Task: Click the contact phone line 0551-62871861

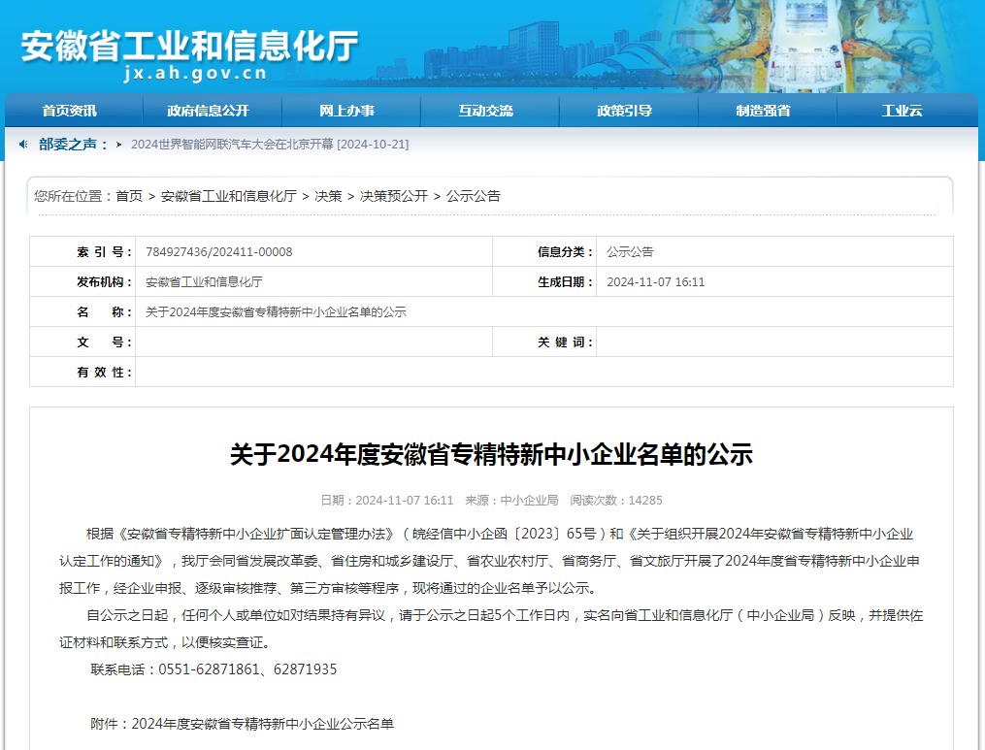Action: pyautogui.click(x=213, y=669)
